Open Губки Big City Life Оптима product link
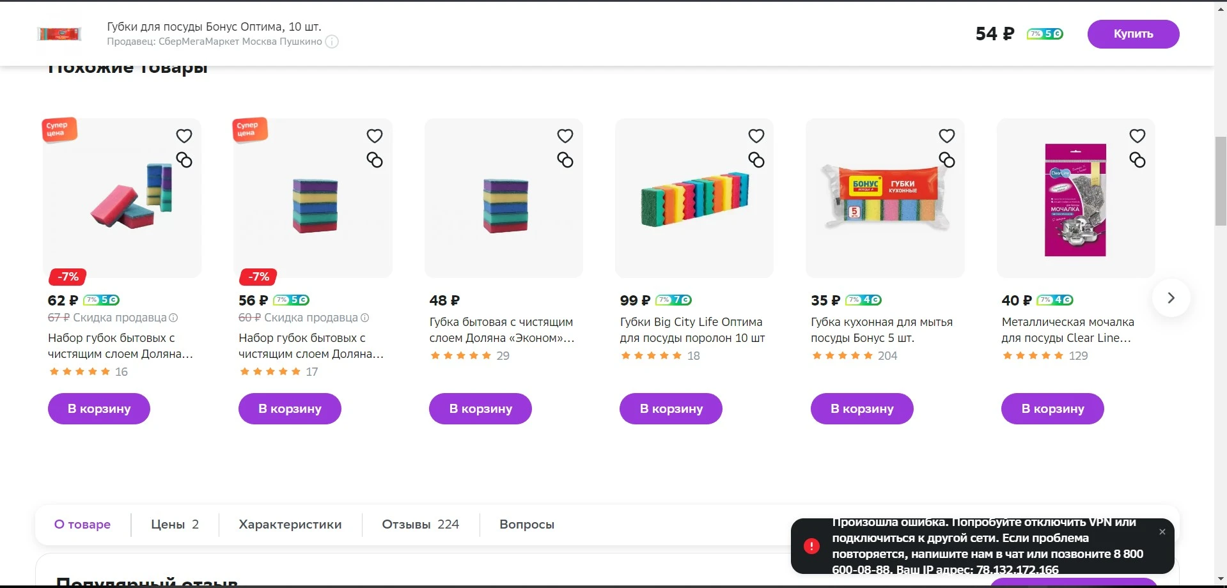Viewport: 1227px width, 588px height. point(692,330)
